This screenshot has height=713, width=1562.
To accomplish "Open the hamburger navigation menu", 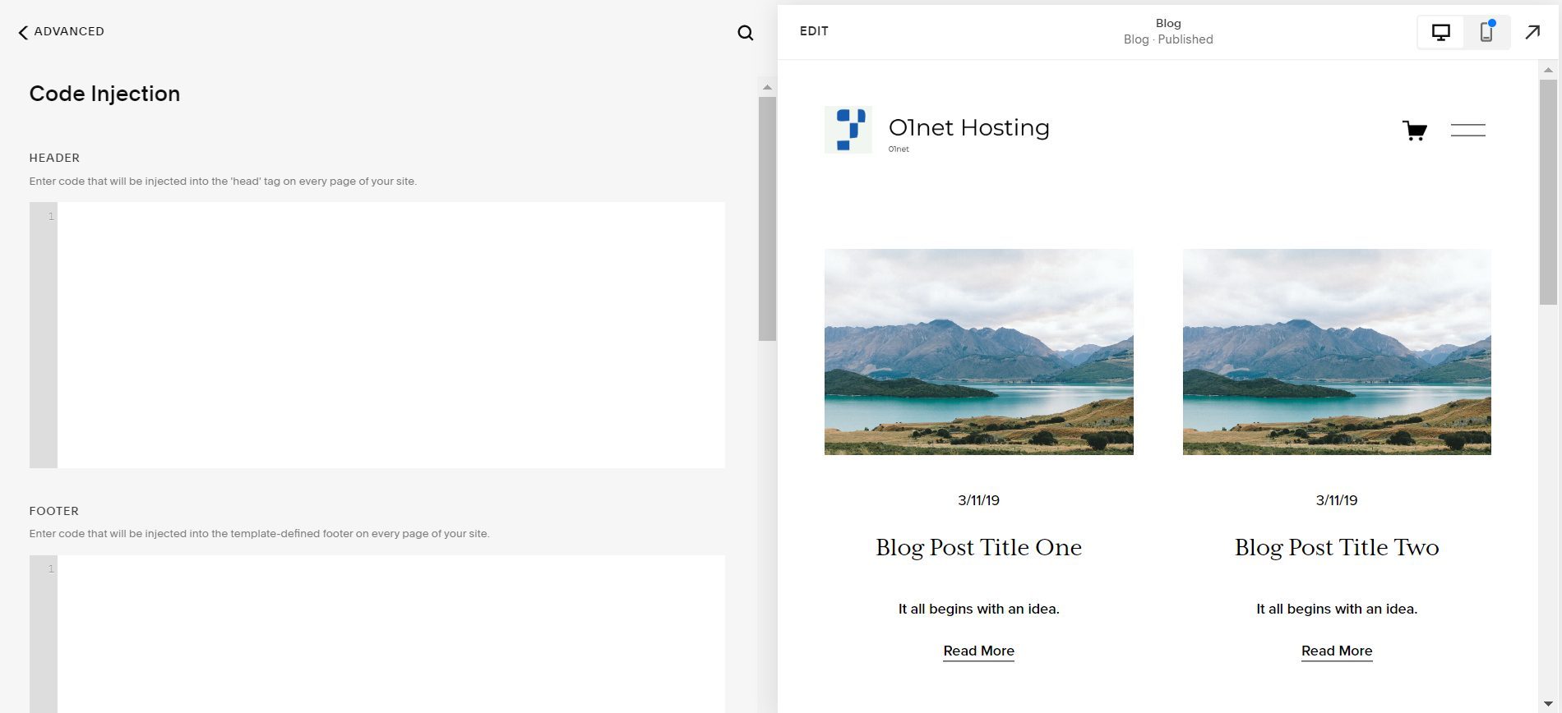I will pos(1467,130).
